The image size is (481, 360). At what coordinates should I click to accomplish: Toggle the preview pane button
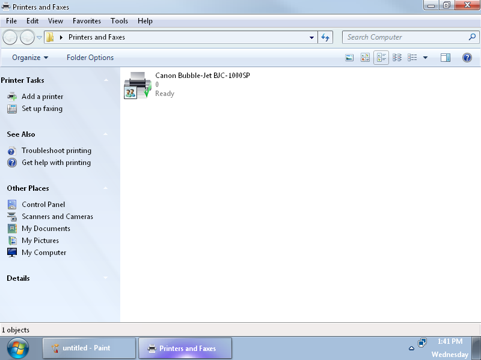[x=445, y=58]
